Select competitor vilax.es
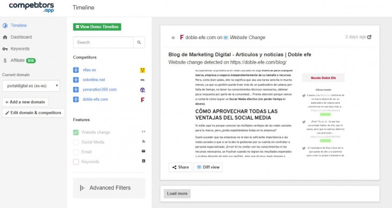The width and height of the screenshot is (392, 208). pyautogui.click(x=89, y=70)
